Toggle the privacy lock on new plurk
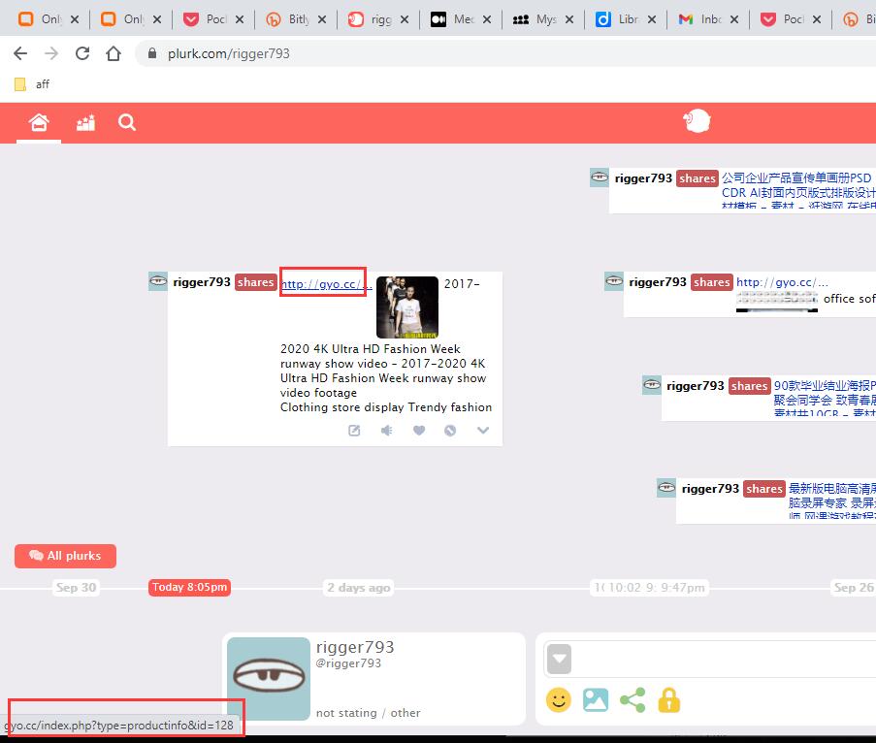This screenshot has height=743, width=876. click(668, 699)
